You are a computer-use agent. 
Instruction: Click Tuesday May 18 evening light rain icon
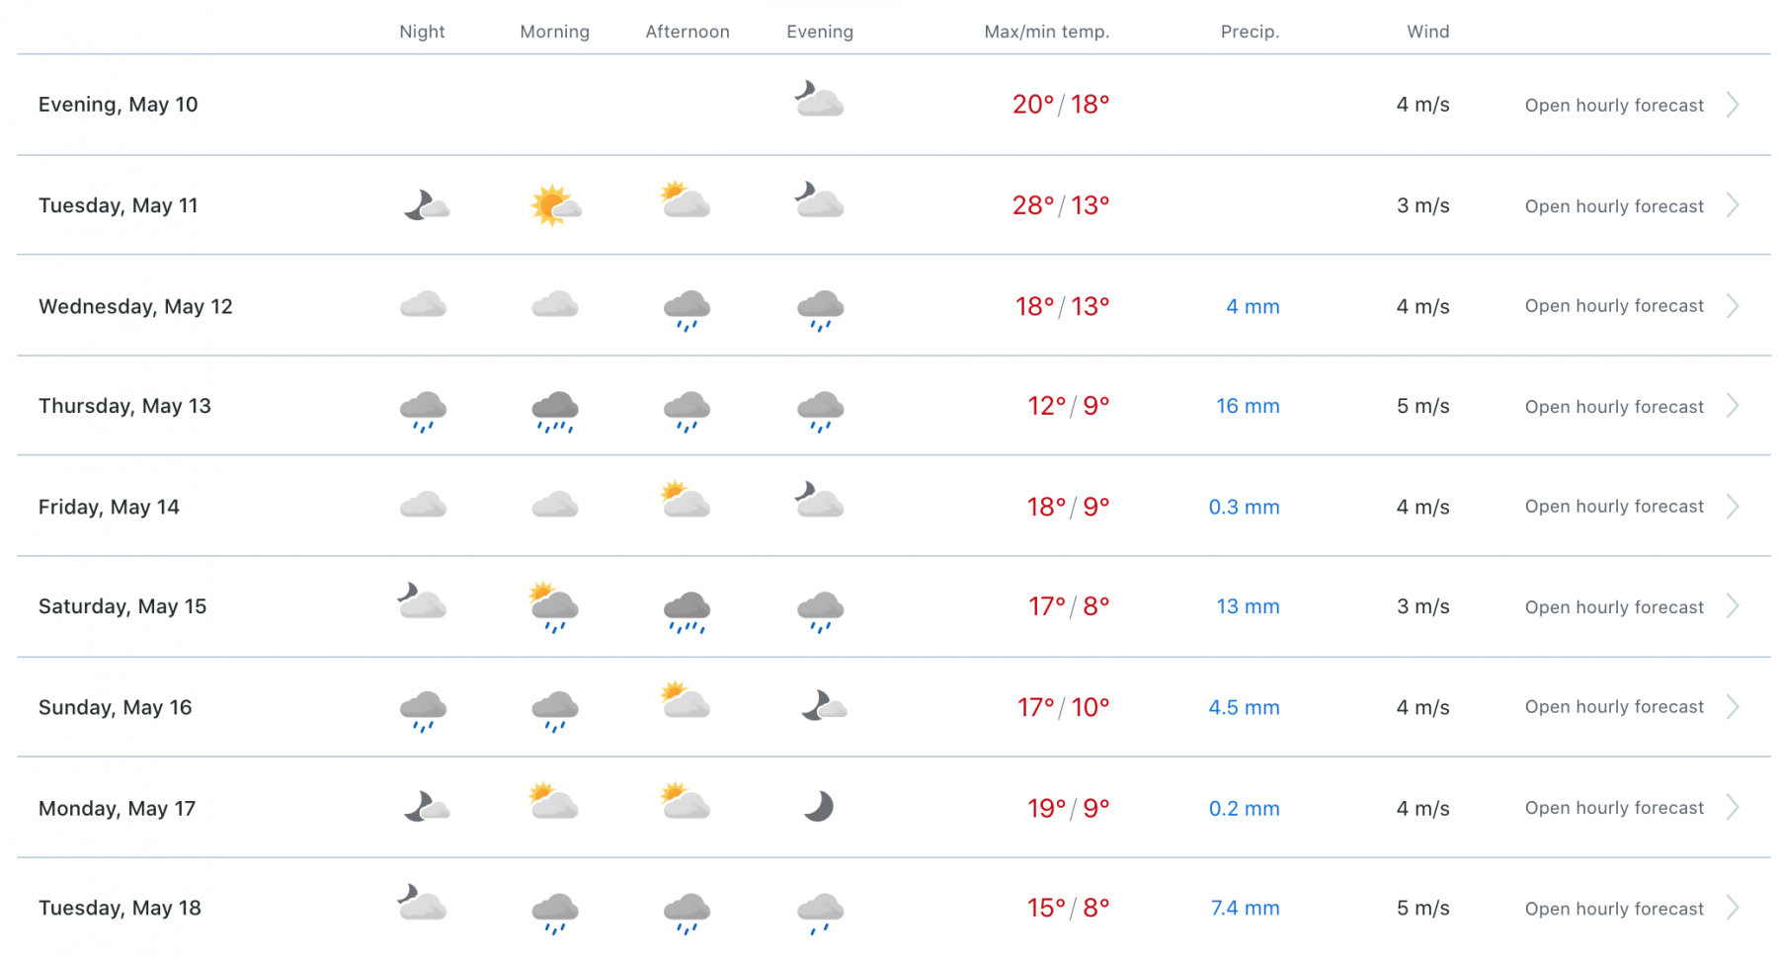click(x=820, y=912)
